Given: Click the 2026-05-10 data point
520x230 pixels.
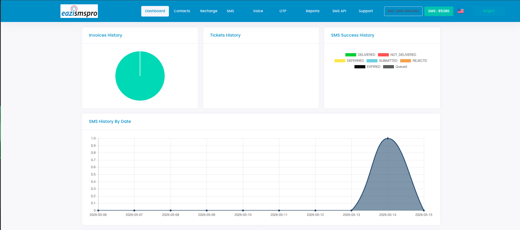Looking at the screenshot, I should point(243,210).
